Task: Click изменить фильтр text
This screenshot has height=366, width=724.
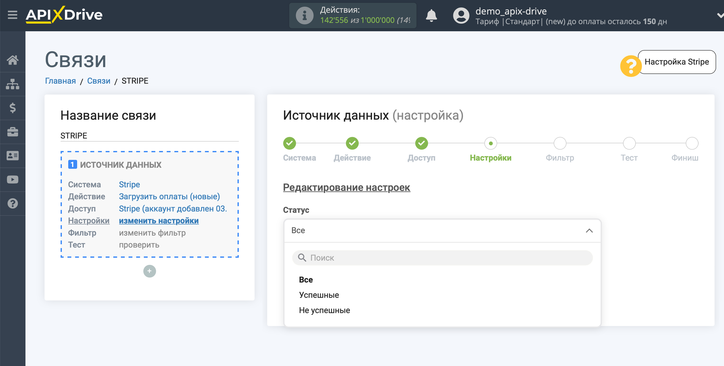Action: [152, 233]
